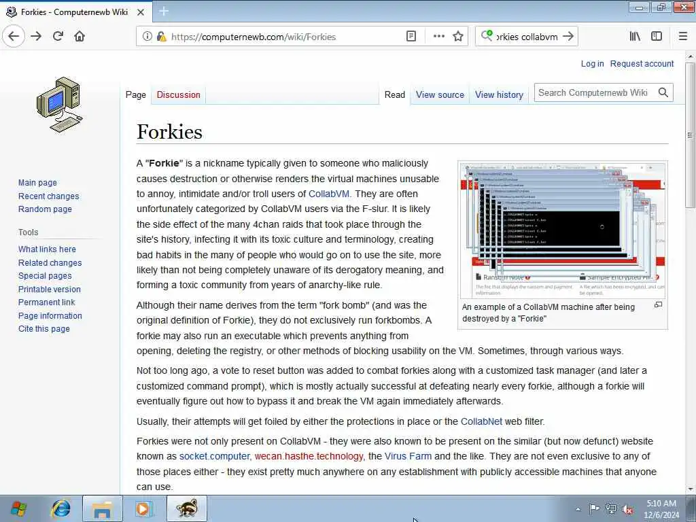Show site information icon in address bar
This screenshot has height=522, width=696.
(x=147, y=37)
